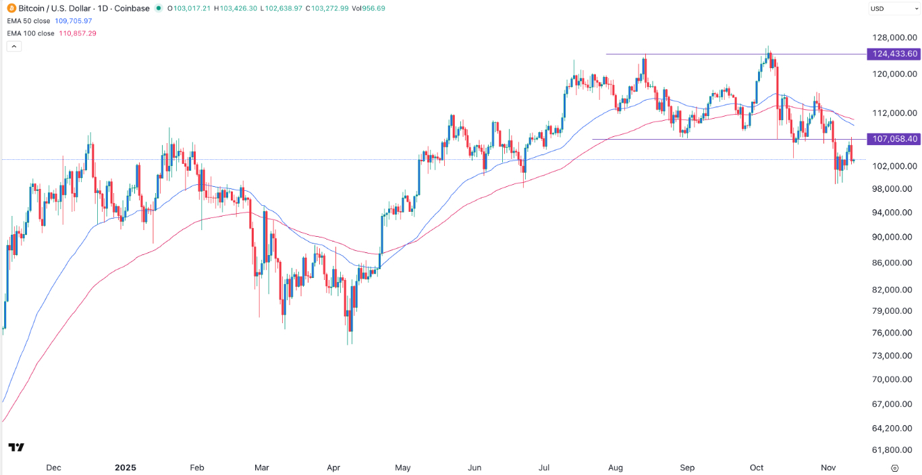This screenshot has height=475, width=922.
Task: Open the USD currency dropdown
Action: coord(890,8)
